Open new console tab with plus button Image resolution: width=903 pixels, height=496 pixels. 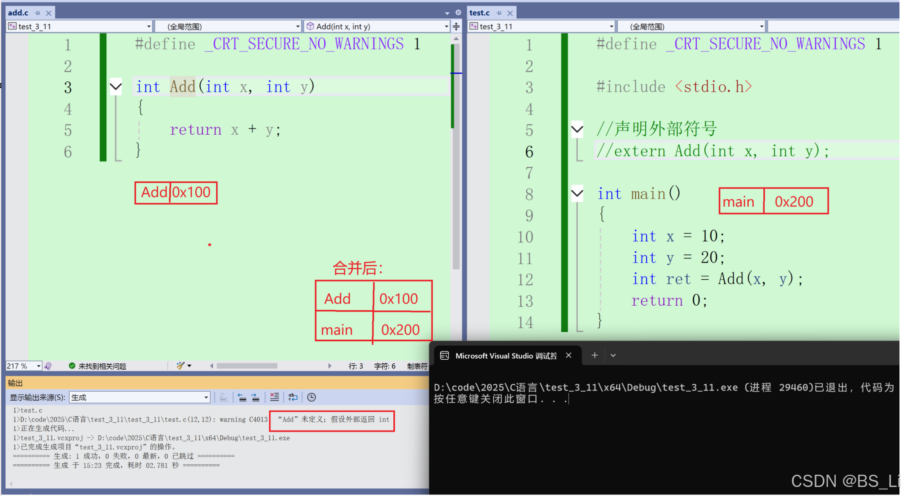point(594,355)
